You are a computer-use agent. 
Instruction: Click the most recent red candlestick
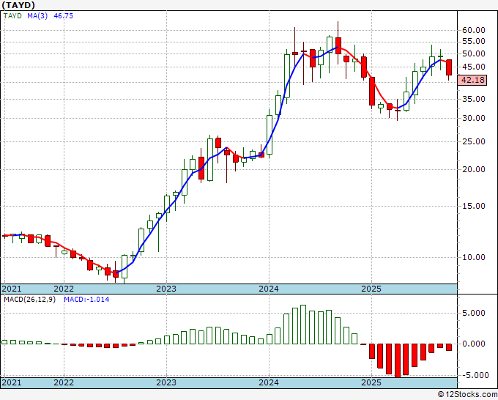tap(449, 67)
